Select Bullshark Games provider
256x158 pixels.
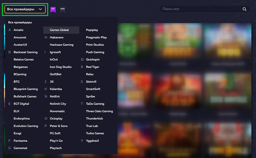click(x=25, y=96)
